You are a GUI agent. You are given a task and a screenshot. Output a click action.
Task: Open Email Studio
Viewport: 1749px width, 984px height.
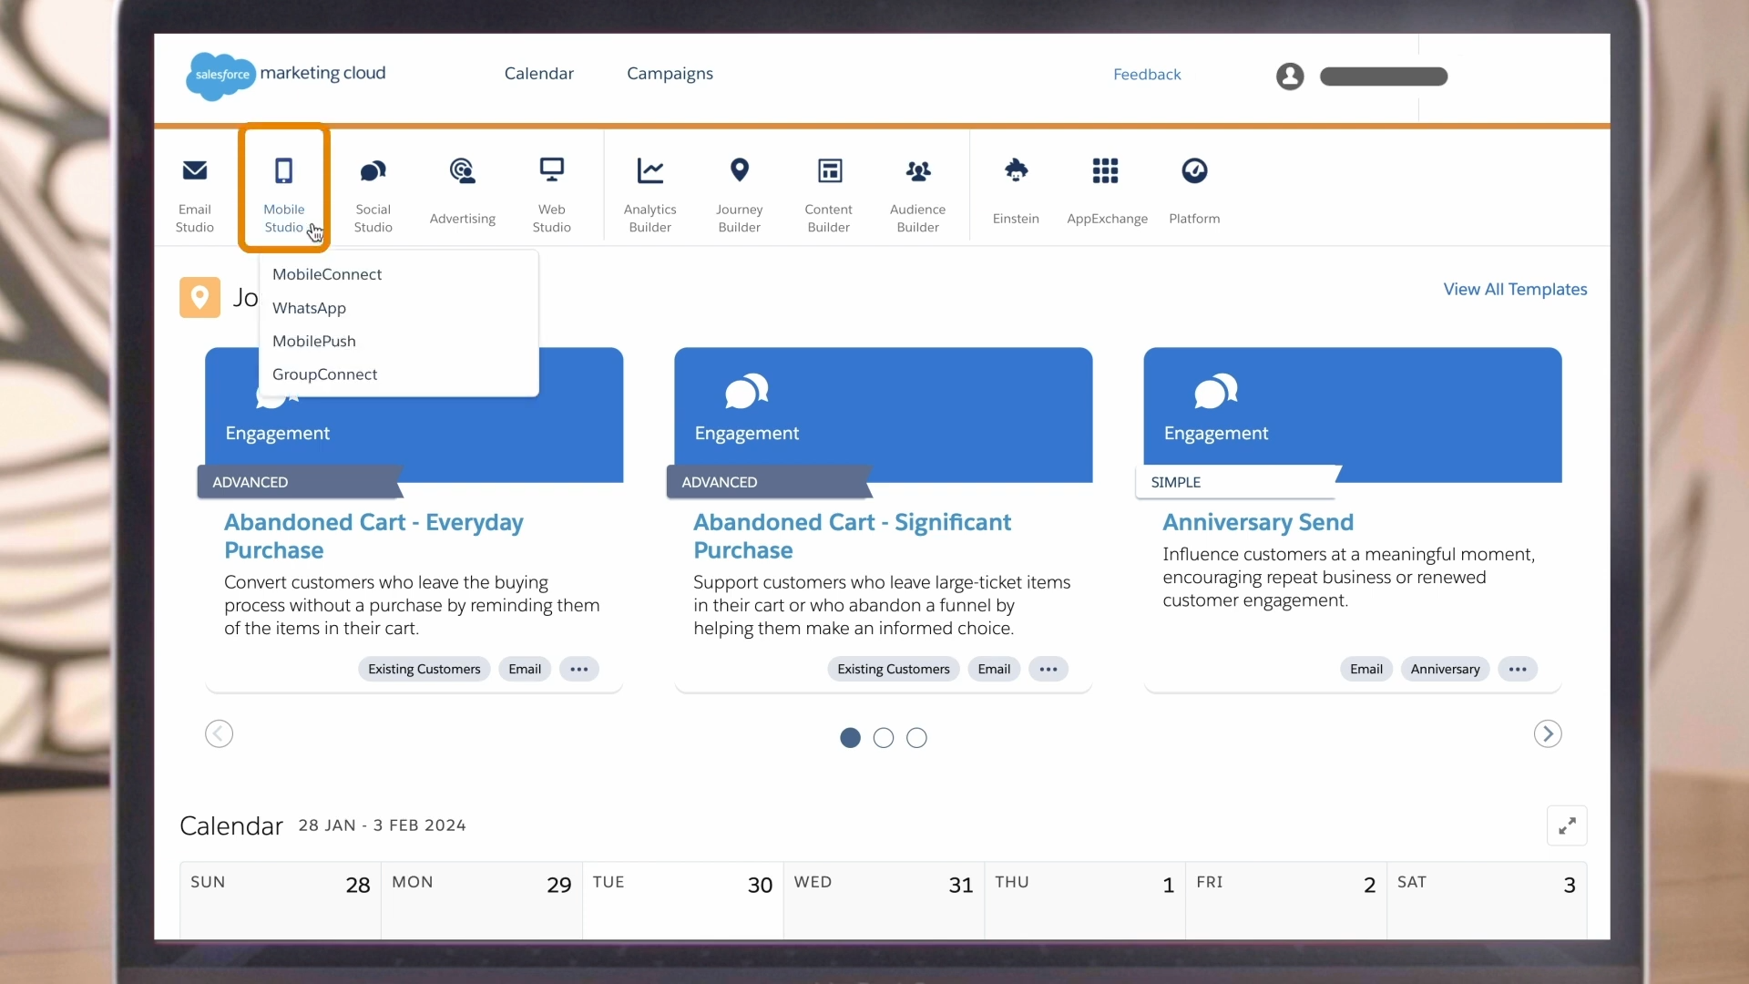pyautogui.click(x=194, y=195)
